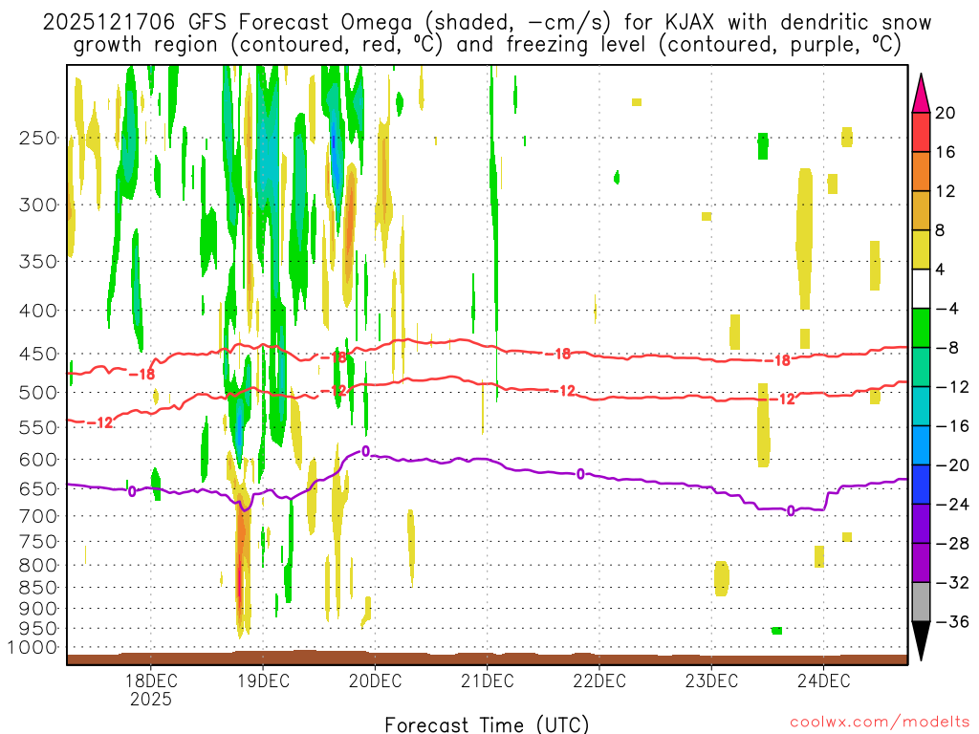Click the orange color band between 12 and 16
The image size is (979, 734).
921,172
